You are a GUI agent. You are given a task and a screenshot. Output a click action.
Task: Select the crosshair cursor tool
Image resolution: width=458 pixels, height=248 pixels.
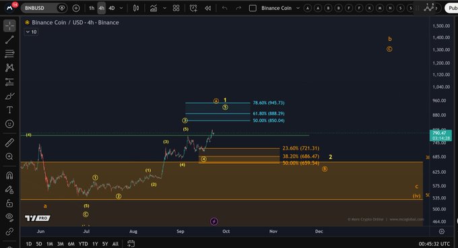[x=9, y=26]
